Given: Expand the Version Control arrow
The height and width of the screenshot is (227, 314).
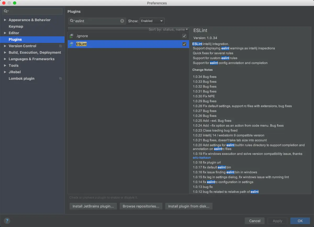Looking at the screenshot, I should pos(5,46).
